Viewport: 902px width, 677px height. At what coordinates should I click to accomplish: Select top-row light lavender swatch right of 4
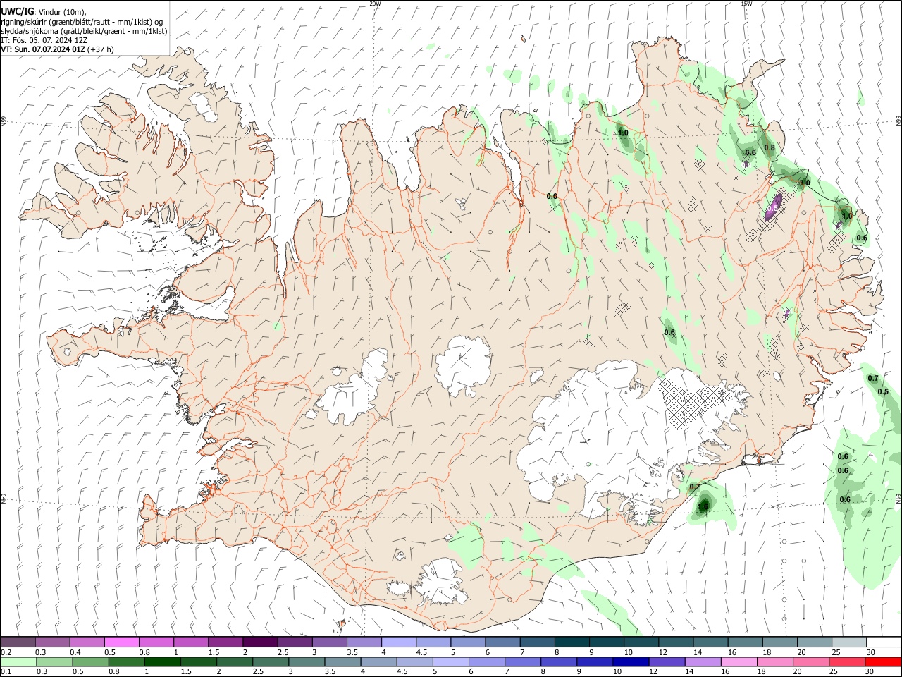click(x=399, y=642)
